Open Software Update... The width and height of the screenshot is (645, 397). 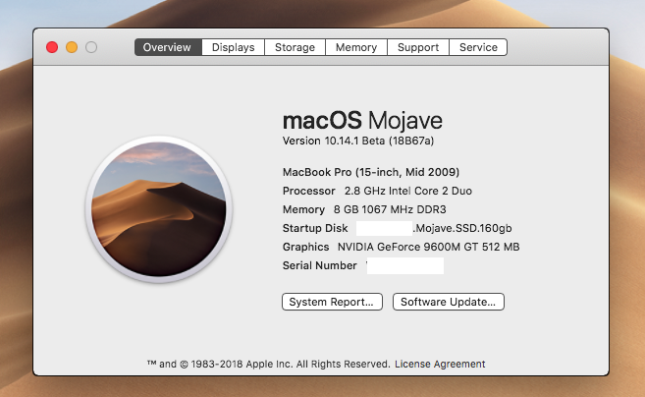(449, 302)
